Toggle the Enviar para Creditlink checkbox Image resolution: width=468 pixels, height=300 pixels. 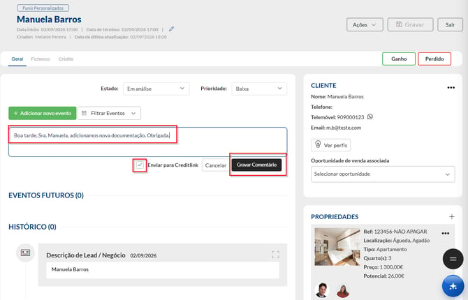[x=140, y=165]
